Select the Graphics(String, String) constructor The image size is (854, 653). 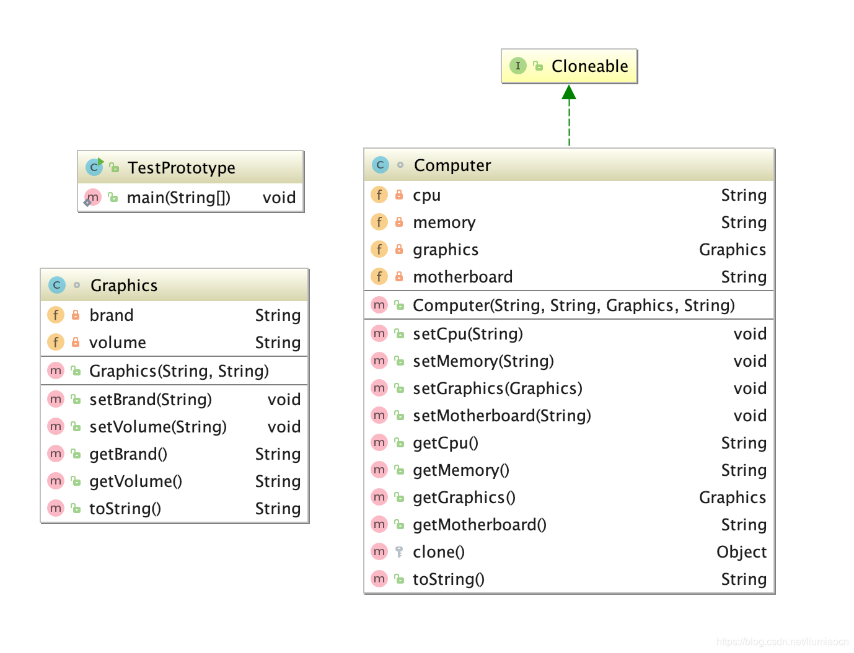click(x=179, y=371)
